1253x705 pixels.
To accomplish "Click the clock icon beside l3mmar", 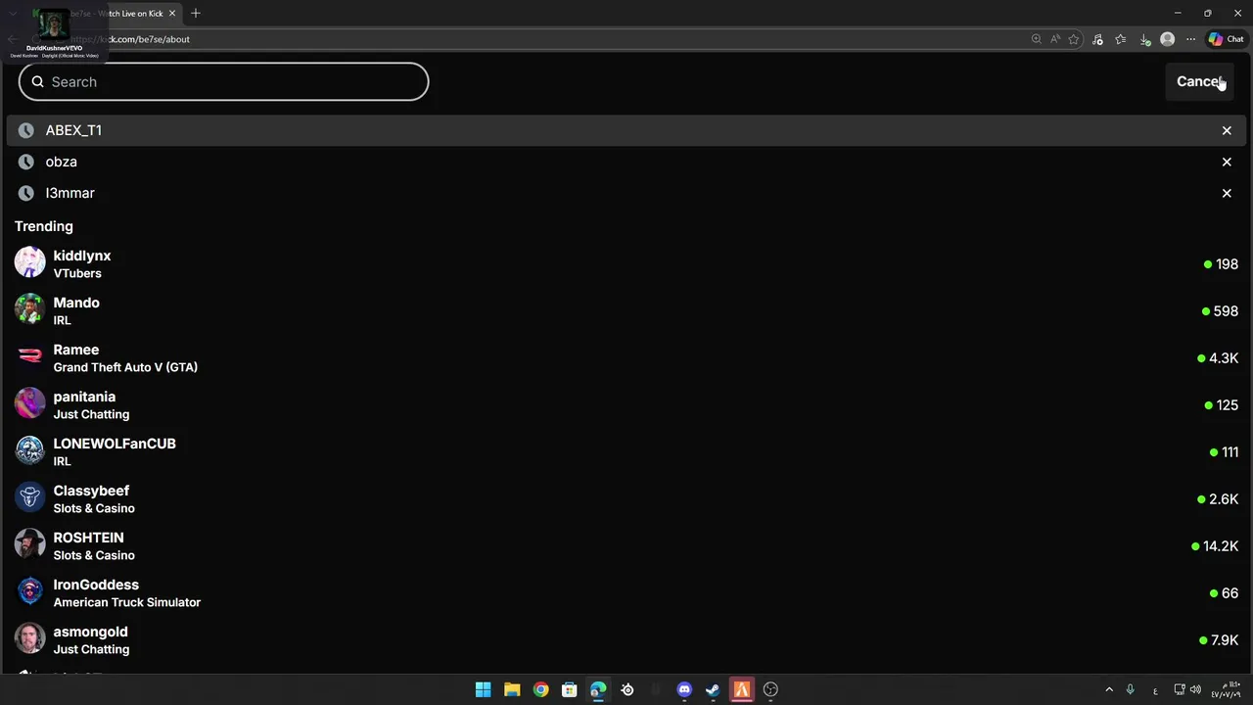I will click(26, 193).
